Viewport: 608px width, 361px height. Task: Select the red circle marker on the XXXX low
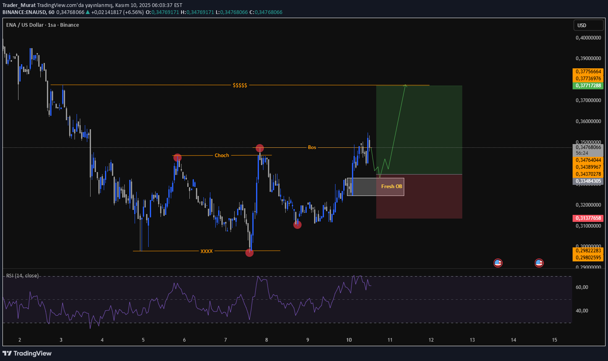249,252
